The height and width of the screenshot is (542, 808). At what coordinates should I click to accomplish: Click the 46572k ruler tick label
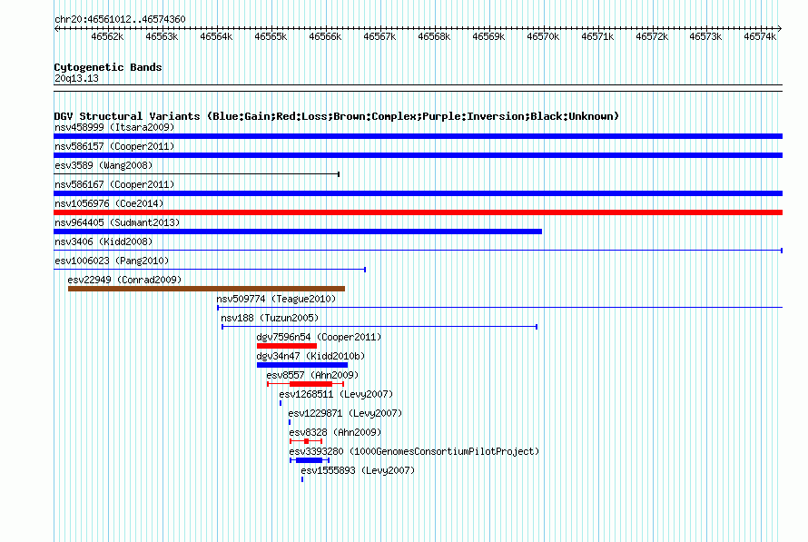tap(652, 36)
